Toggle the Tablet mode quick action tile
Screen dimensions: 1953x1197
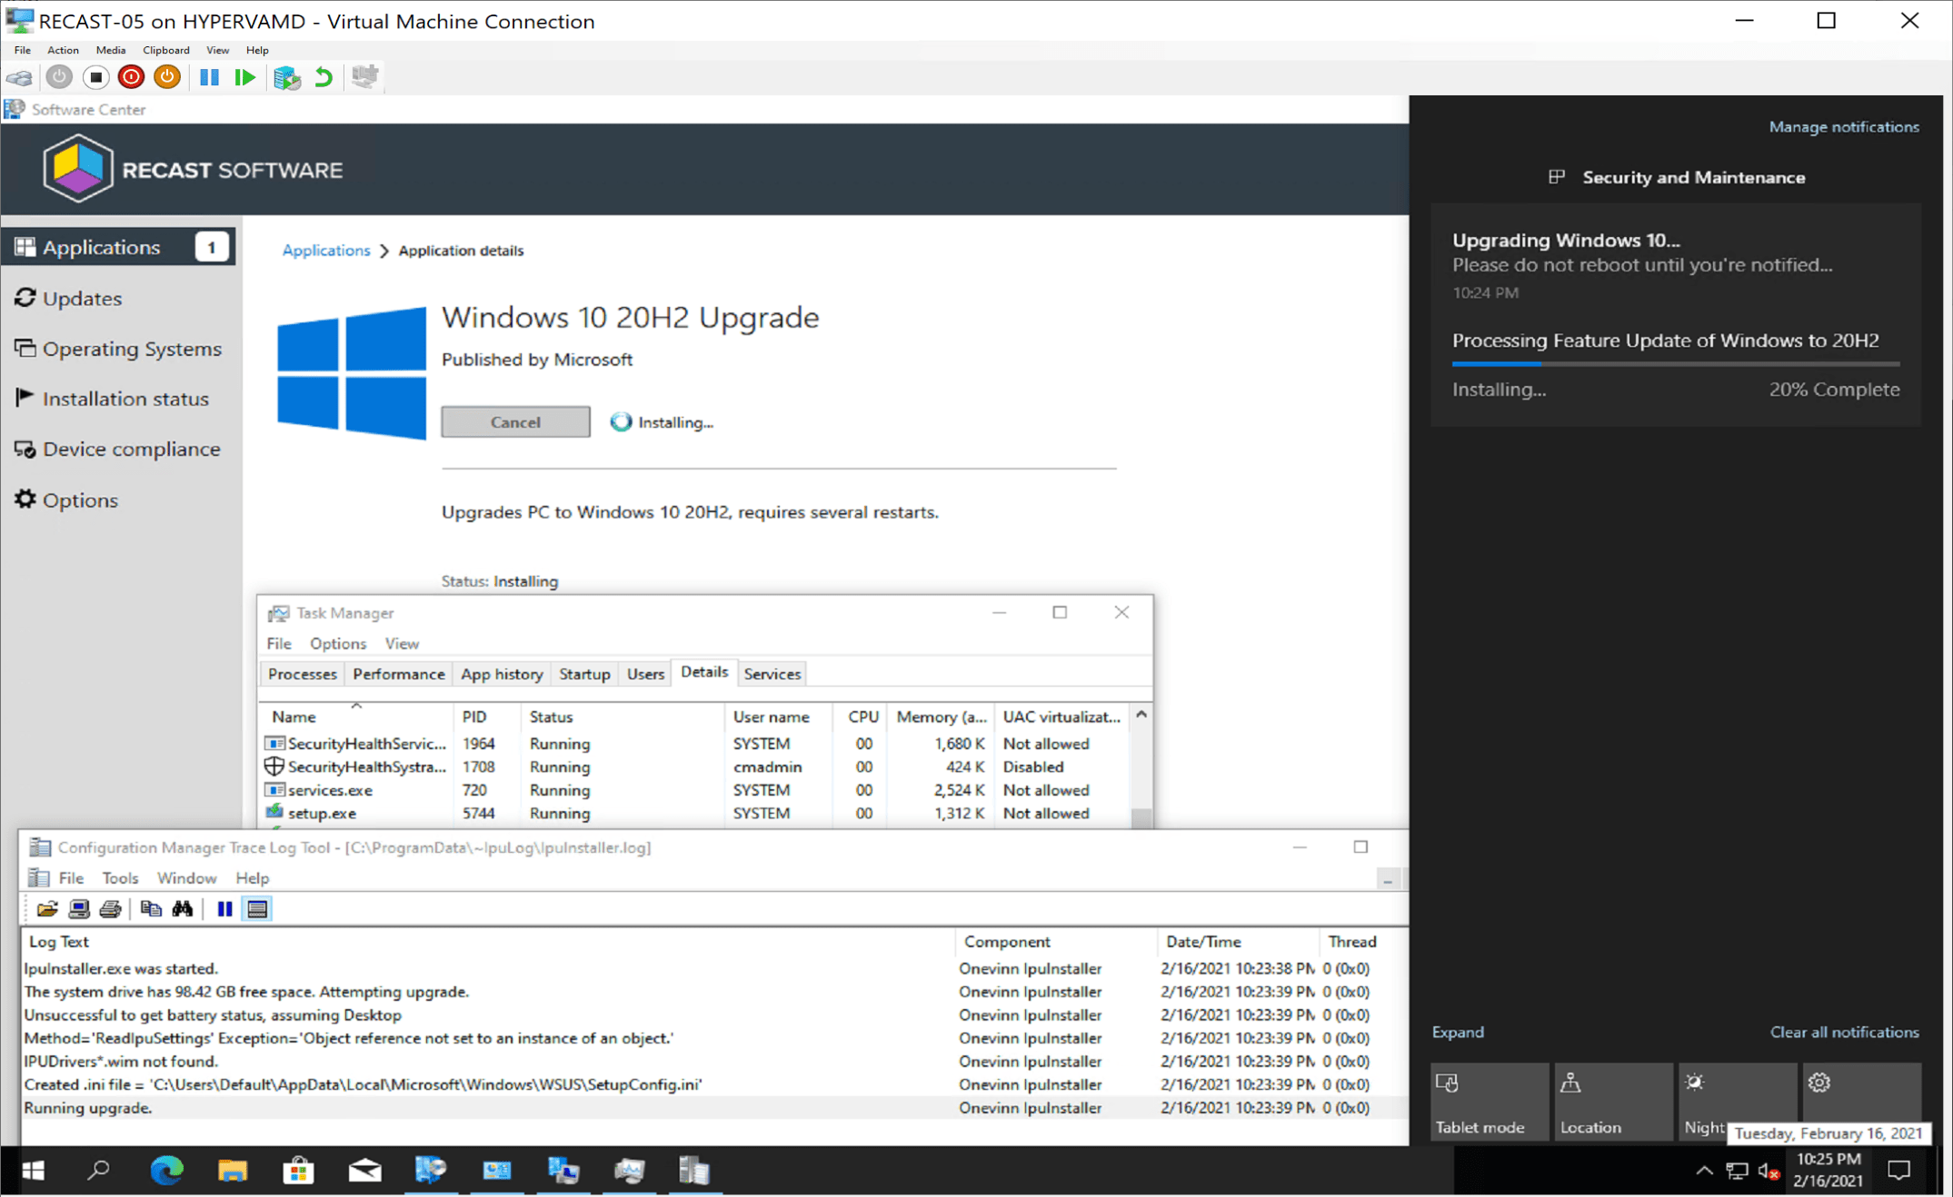click(1489, 1102)
